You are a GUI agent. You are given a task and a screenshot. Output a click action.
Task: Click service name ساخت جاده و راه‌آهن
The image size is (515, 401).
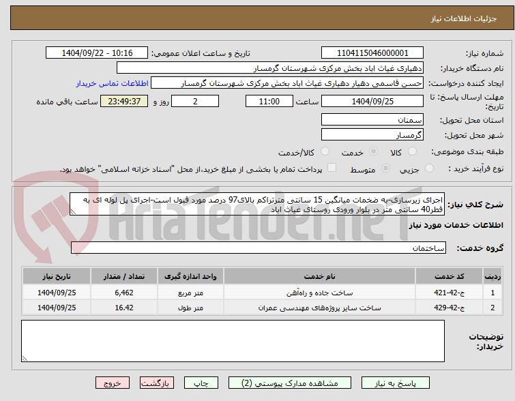coord(320,293)
